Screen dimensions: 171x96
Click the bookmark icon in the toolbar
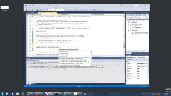(x=95, y=10)
